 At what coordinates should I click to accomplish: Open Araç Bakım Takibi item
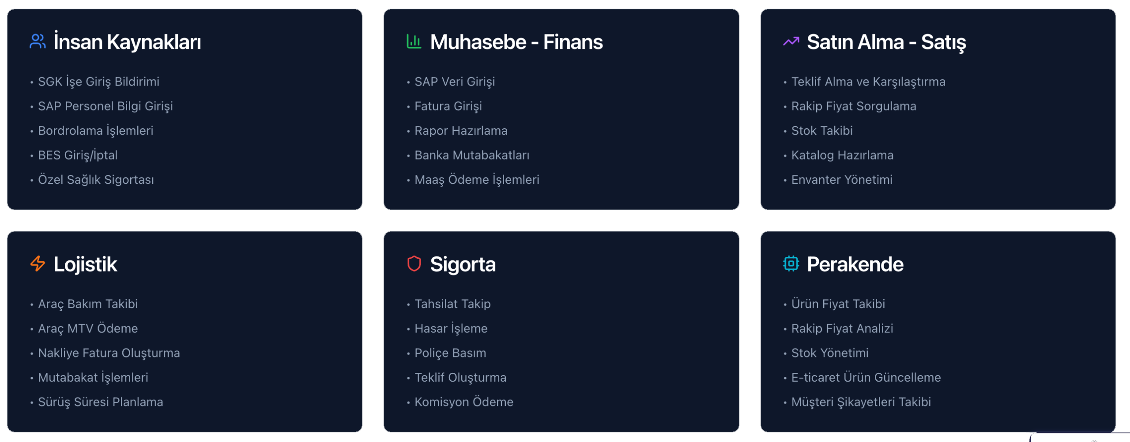pos(88,304)
